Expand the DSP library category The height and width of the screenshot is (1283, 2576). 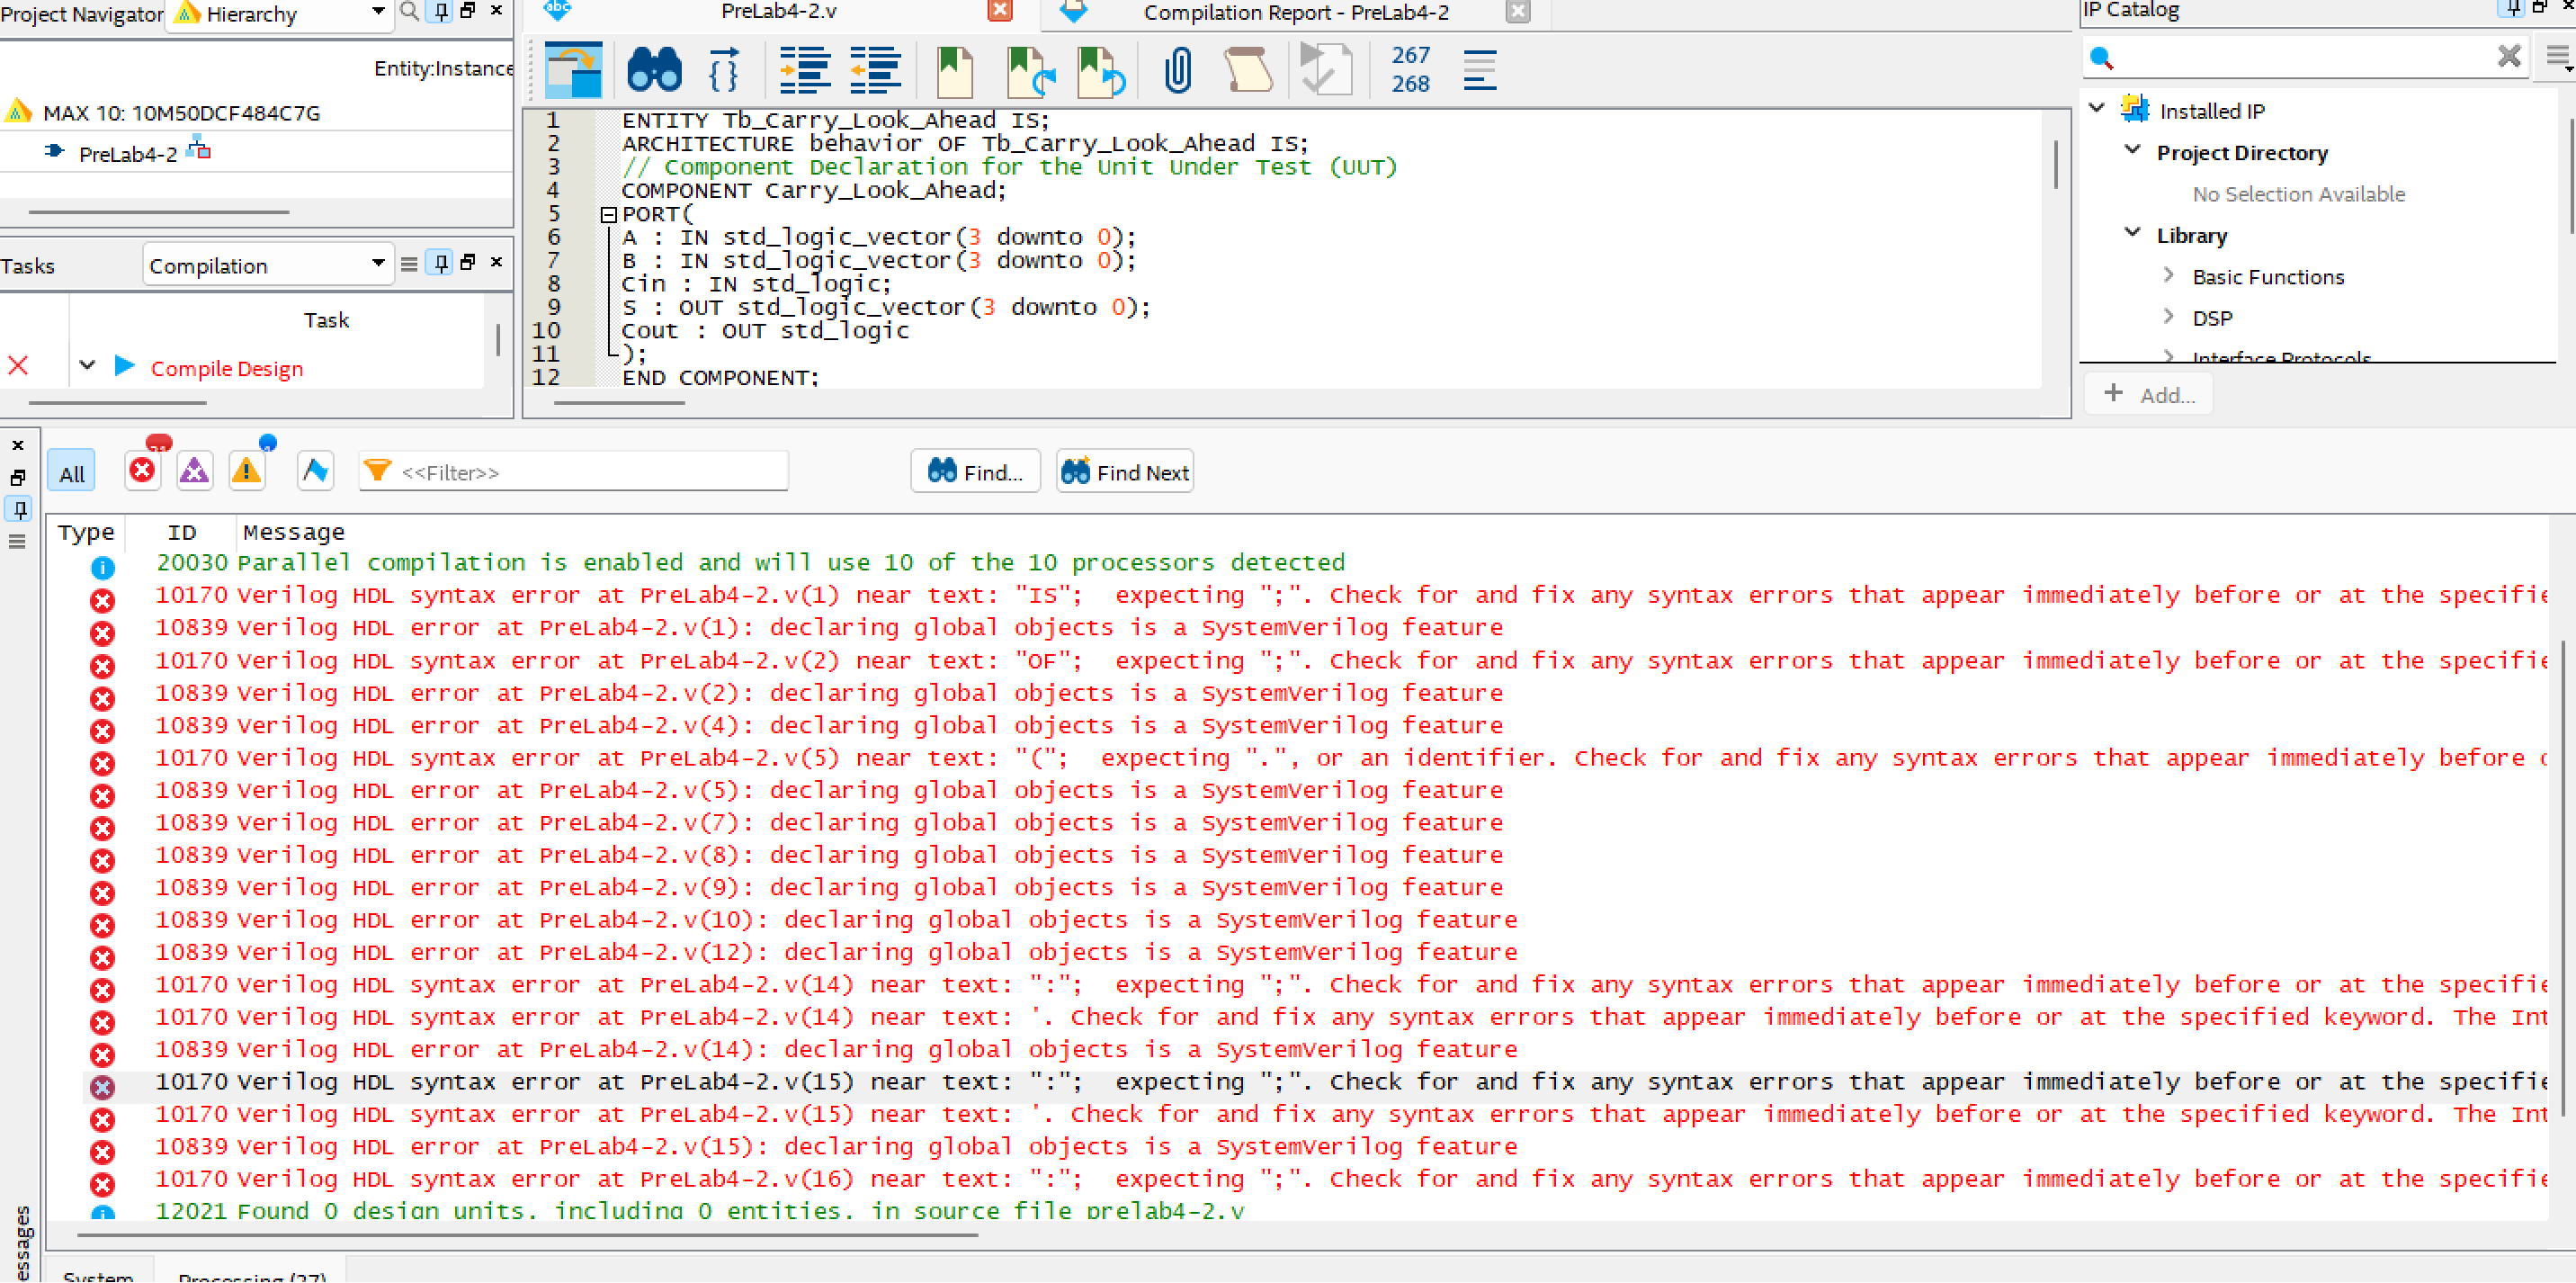pos(2169,316)
